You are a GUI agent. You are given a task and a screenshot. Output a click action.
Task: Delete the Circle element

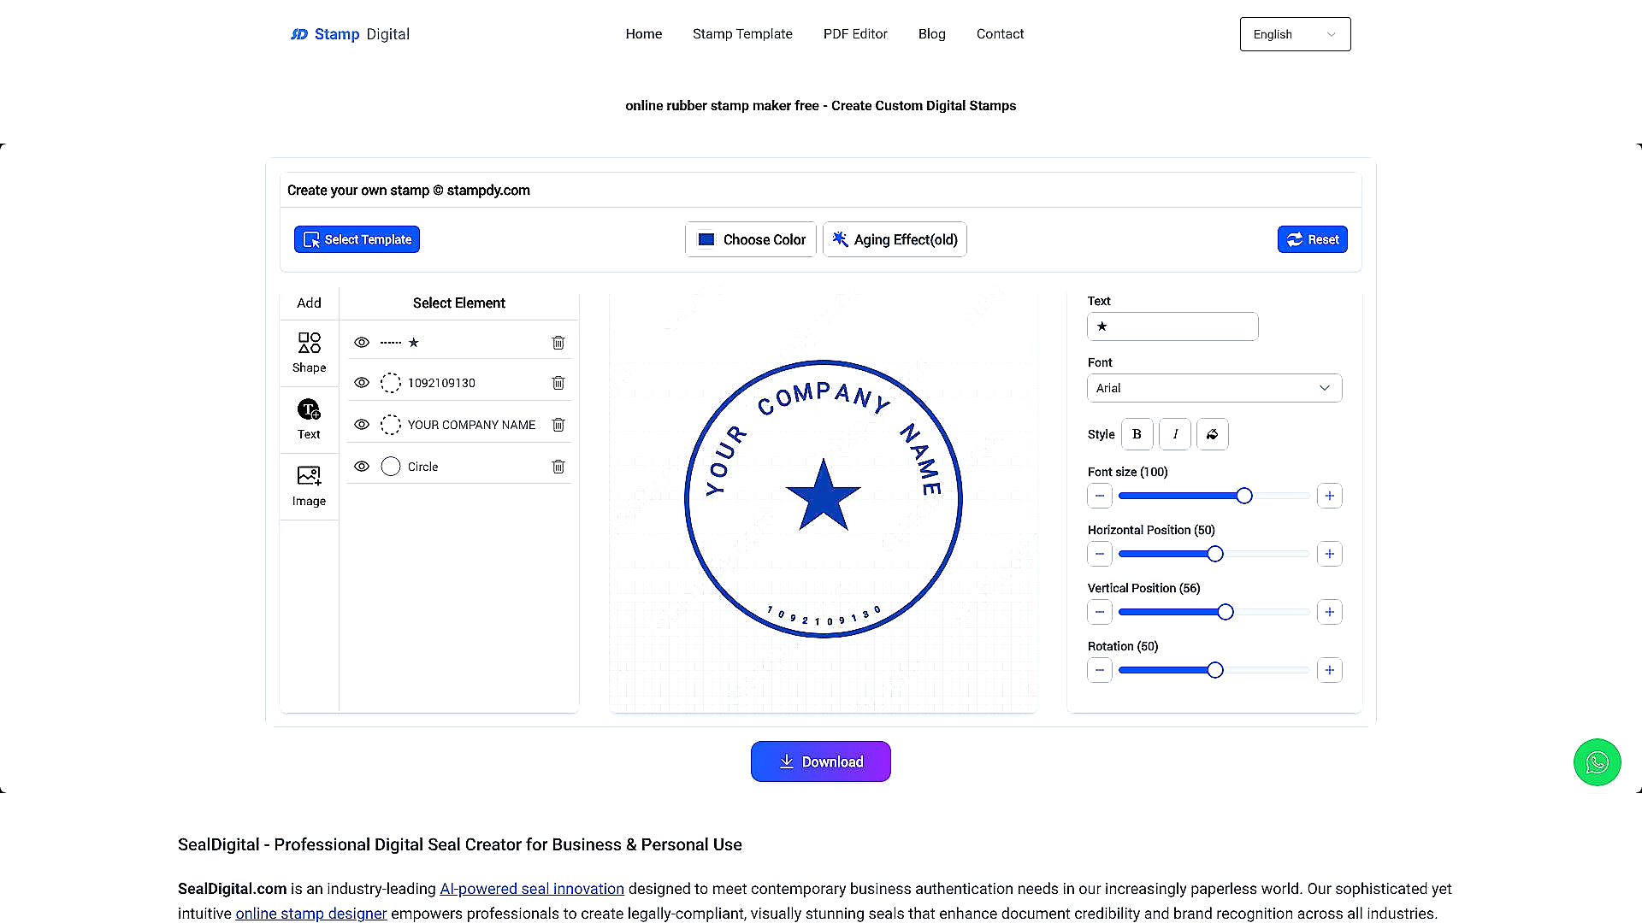[x=558, y=467]
